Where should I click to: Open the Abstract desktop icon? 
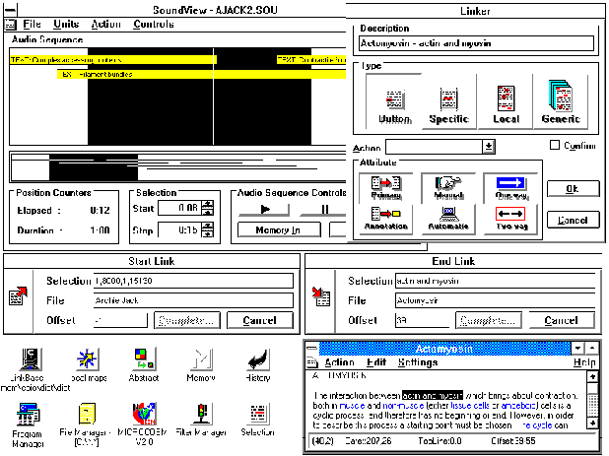click(x=144, y=361)
